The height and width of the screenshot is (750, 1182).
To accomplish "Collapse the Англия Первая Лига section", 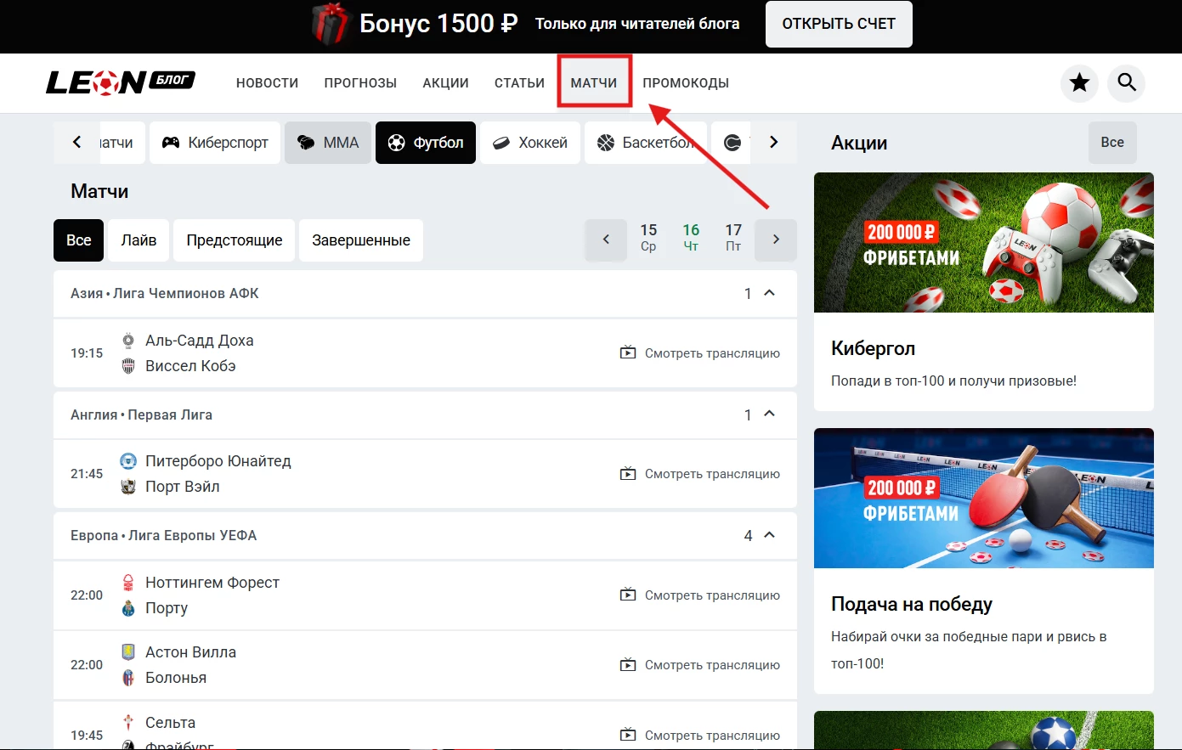I will tap(769, 414).
